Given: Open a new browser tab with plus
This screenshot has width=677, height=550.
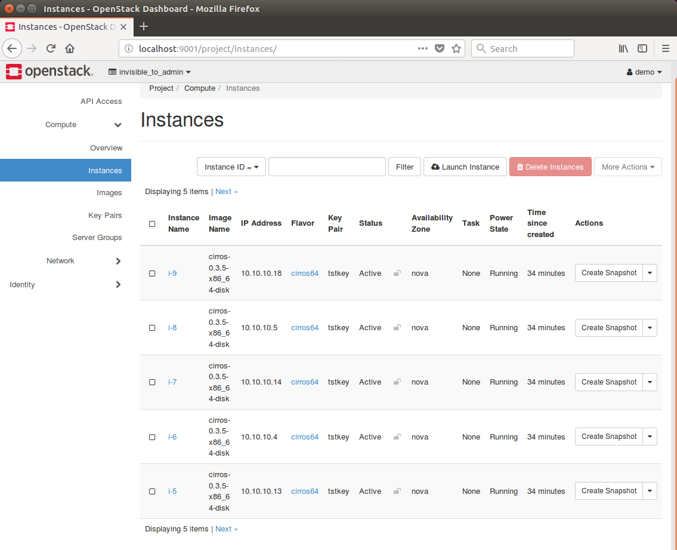Looking at the screenshot, I should 144,27.
